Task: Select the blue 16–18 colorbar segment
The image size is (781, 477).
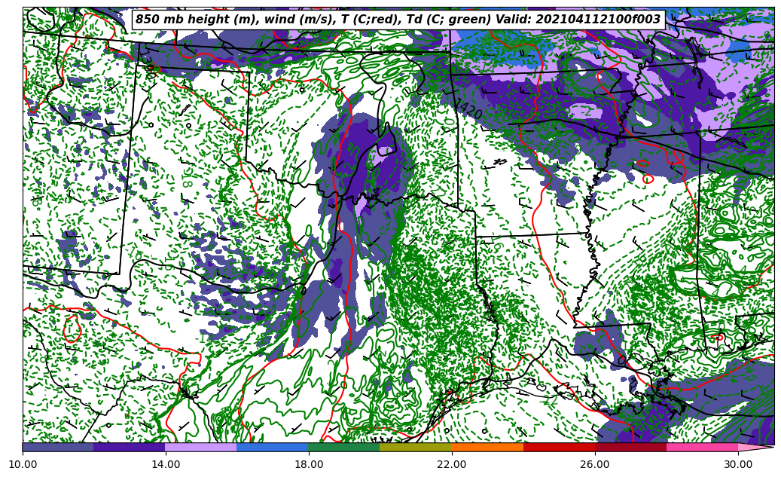Action: (273, 447)
